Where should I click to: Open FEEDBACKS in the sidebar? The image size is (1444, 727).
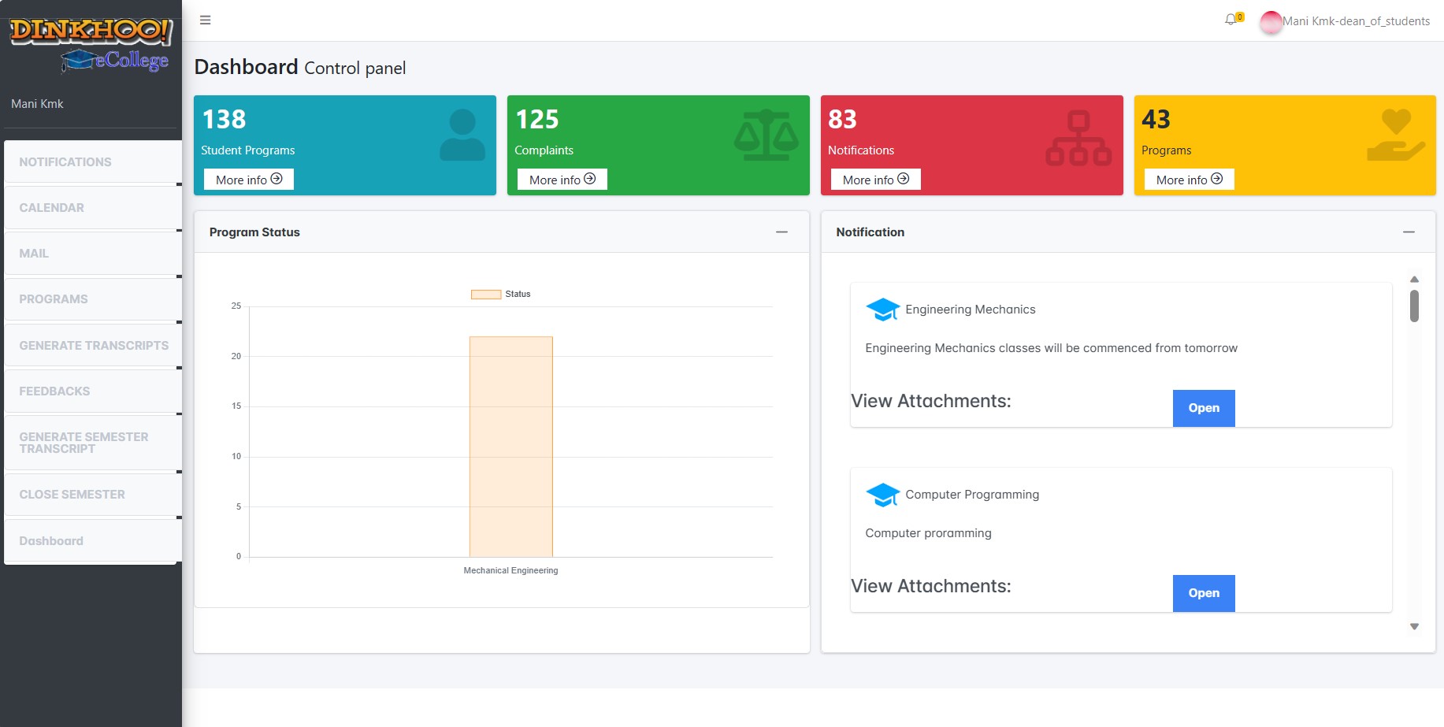click(x=93, y=391)
